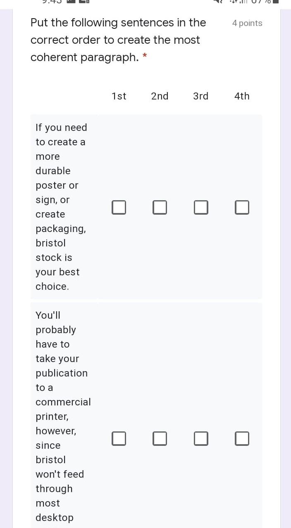Tap the 1st column header label
The image size is (291, 528).
point(119,96)
